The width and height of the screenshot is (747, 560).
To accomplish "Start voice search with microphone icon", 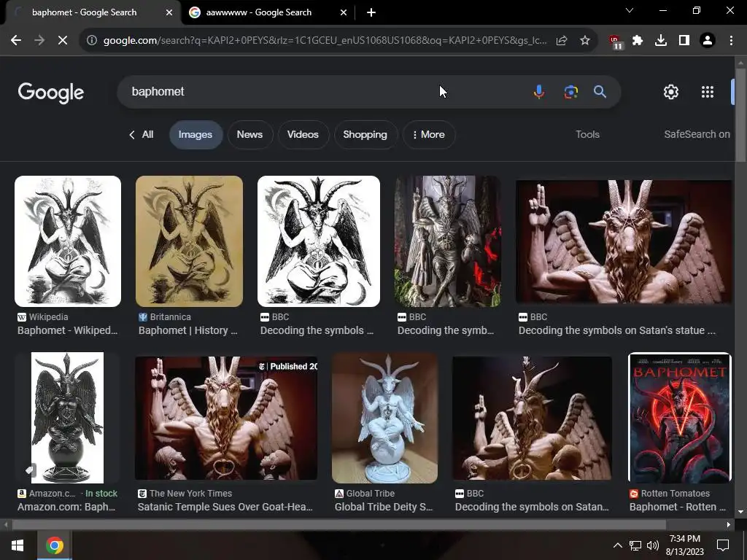I will click(539, 91).
